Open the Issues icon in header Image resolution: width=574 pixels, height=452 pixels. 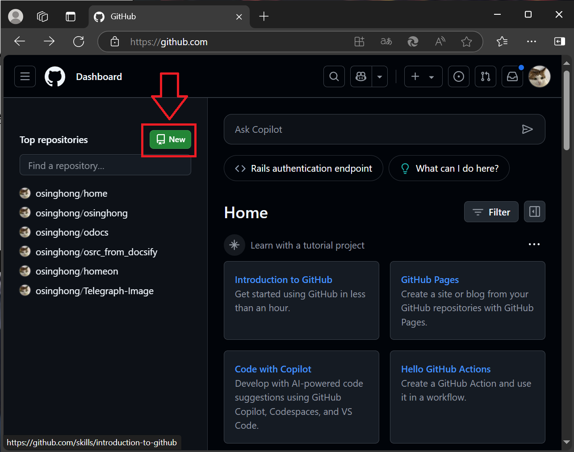[459, 76]
